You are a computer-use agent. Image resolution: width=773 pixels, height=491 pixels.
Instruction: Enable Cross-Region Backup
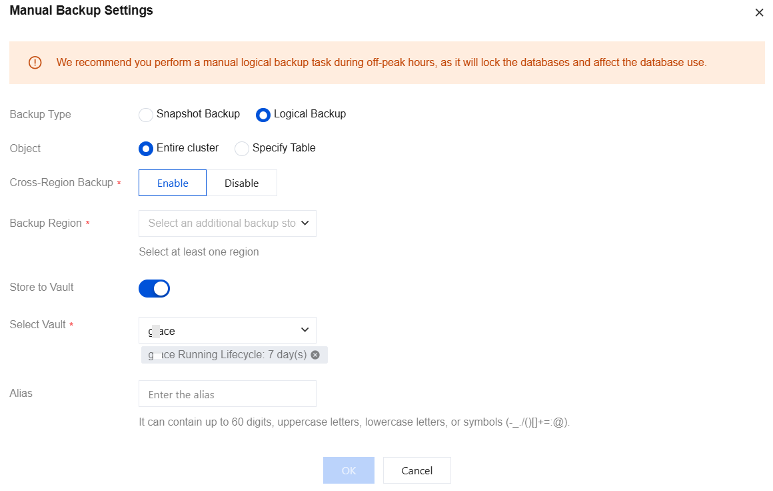click(x=173, y=183)
